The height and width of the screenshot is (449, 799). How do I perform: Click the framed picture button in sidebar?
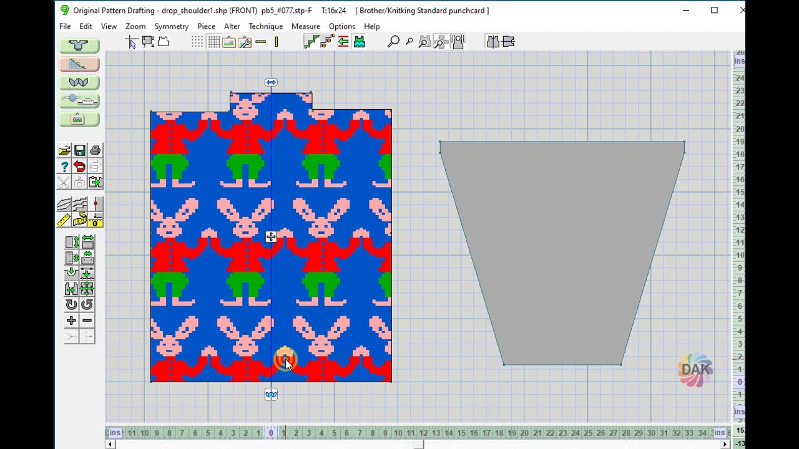[79, 119]
